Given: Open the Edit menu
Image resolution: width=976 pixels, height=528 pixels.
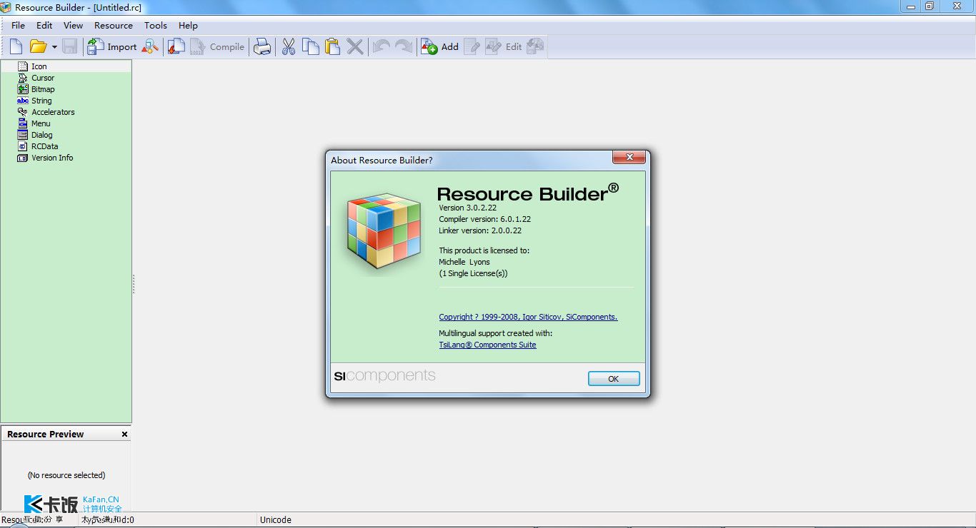Looking at the screenshot, I should point(44,26).
